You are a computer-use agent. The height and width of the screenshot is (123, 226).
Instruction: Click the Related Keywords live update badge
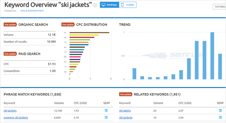click(126, 94)
